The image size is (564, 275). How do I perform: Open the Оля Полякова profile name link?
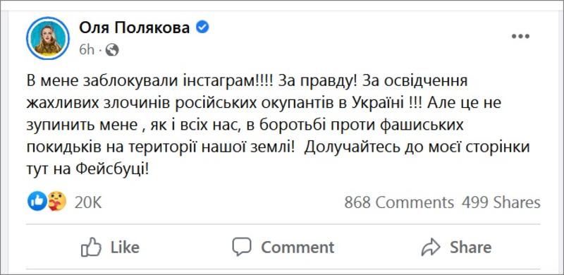pos(134,28)
